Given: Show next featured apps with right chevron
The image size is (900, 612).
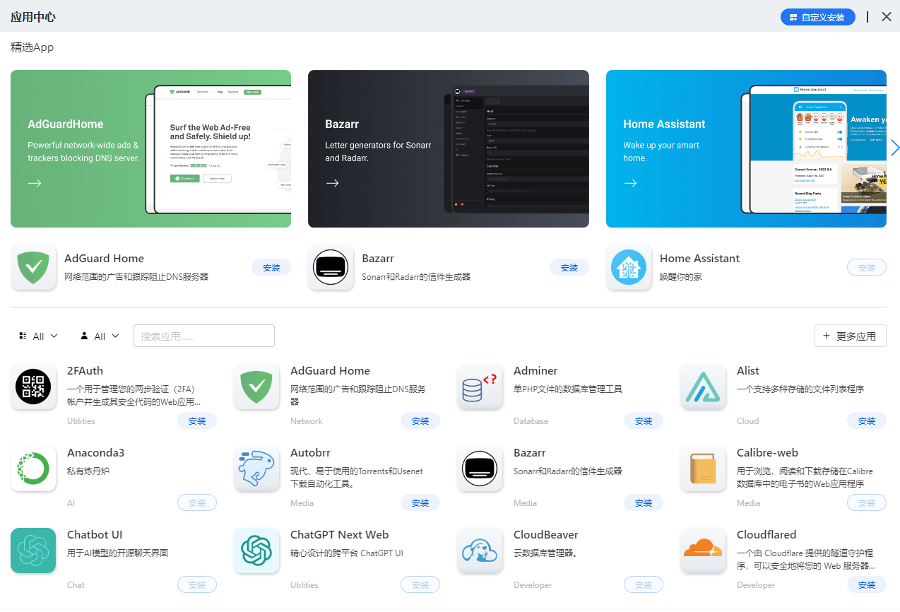Looking at the screenshot, I should click(895, 148).
